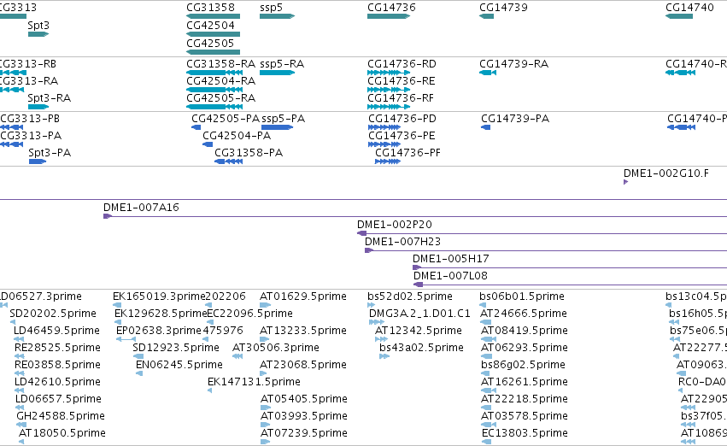
Task: Select EST AT03993.5prime
Action: (x=265, y=425)
